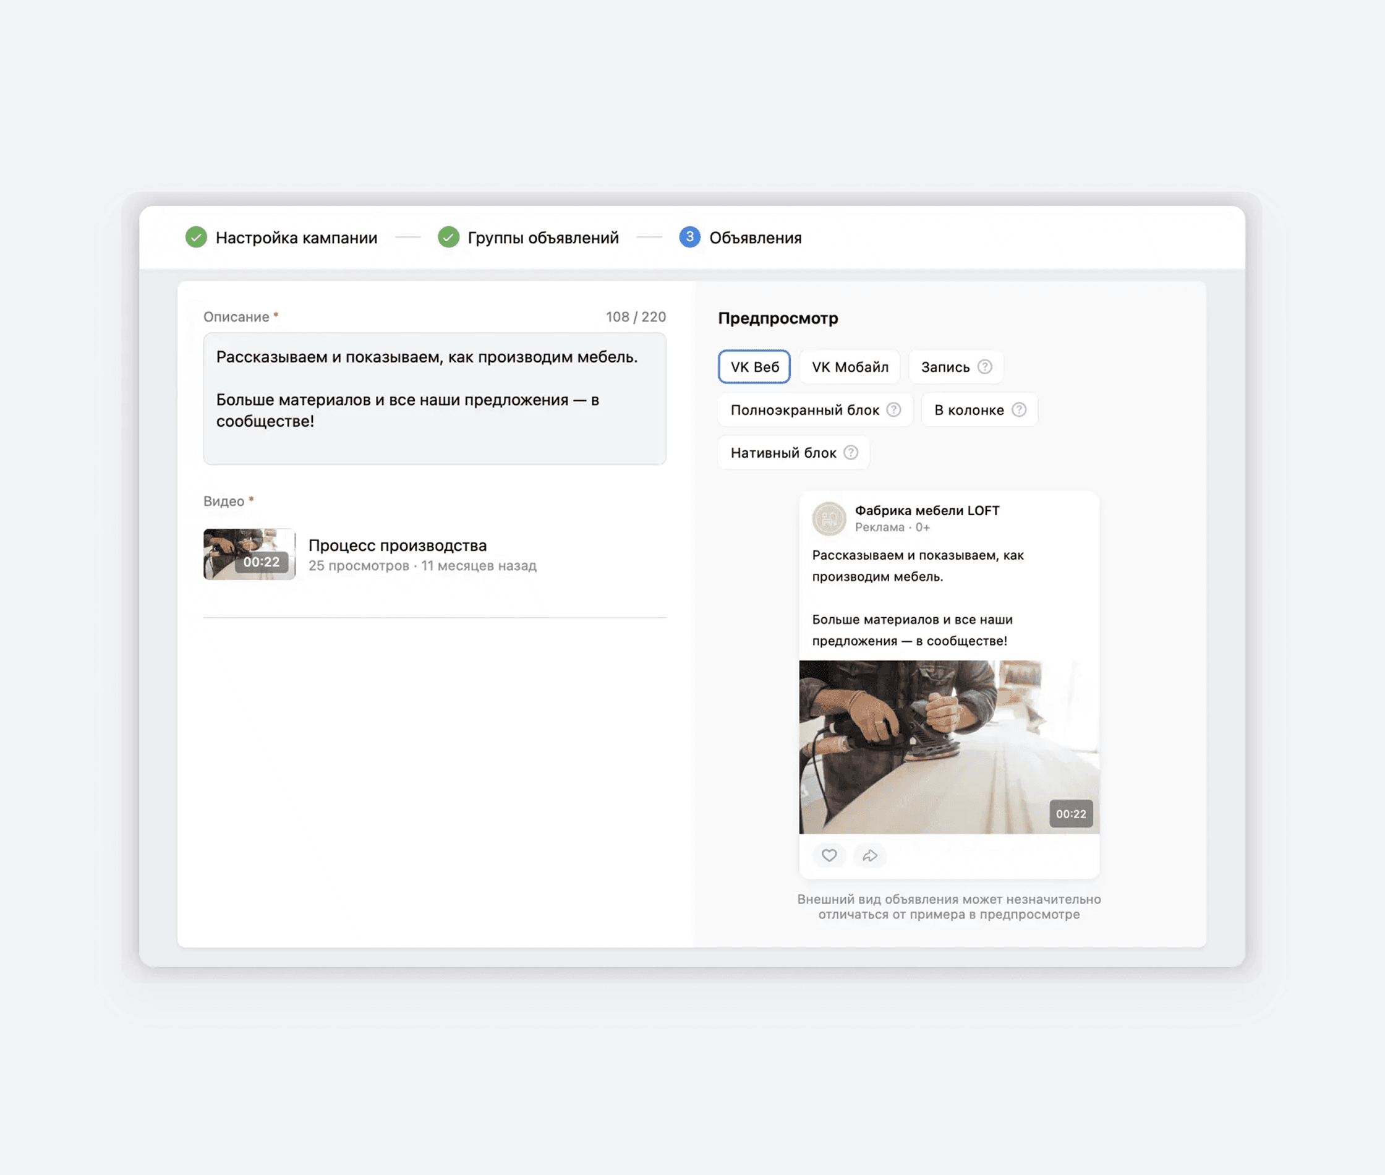
Task: Click the help icon by Нативный блок
Action: [x=850, y=453]
